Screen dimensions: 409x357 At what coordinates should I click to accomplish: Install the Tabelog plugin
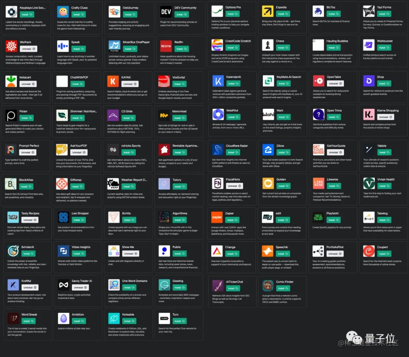(384, 220)
